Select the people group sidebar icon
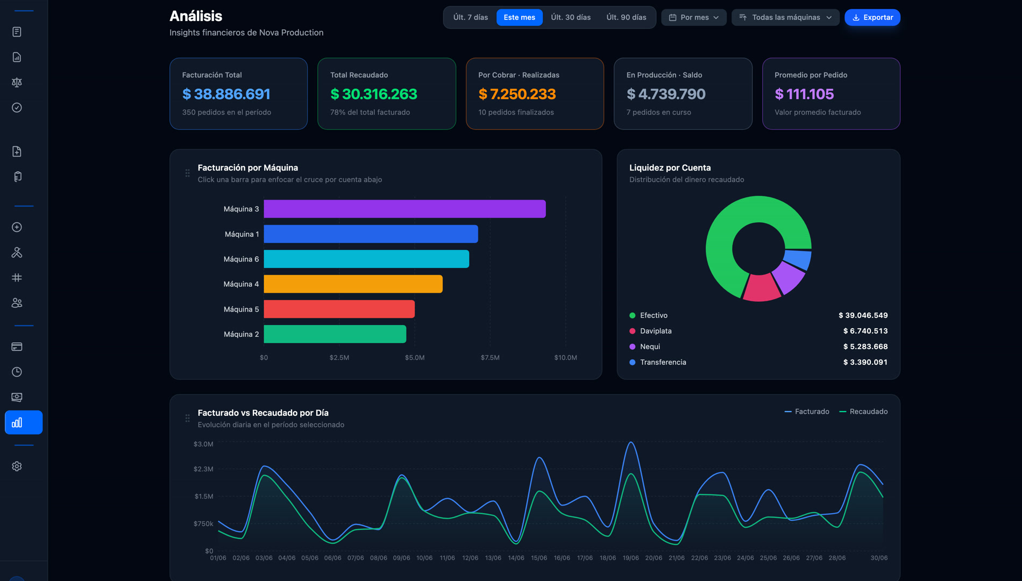1022x581 pixels. click(x=17, y=303)
